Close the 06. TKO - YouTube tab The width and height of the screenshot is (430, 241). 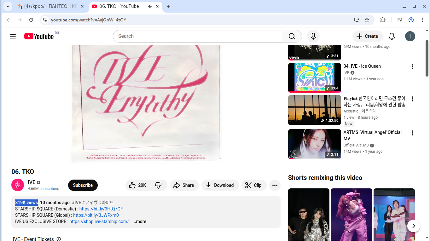pyautogui.click(x=157, y=6)
